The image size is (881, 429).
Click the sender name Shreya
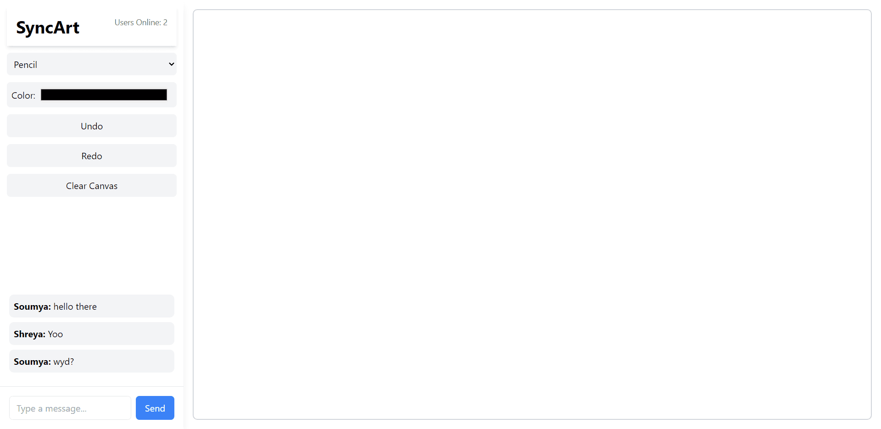29,334
